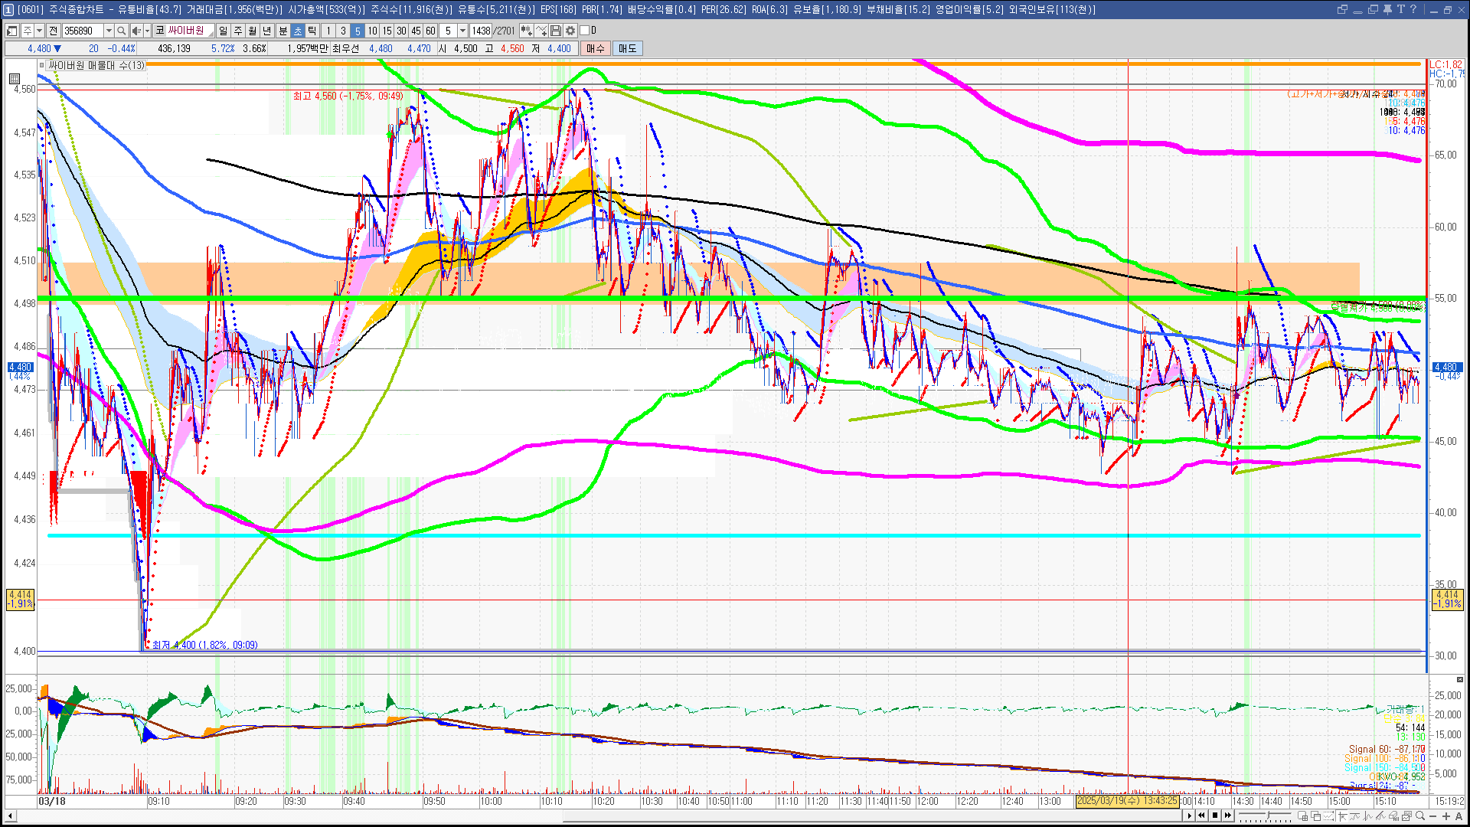The image size is (1470, 827).
Task: Open the 주 type dropdown arrow
Action: 39,31
